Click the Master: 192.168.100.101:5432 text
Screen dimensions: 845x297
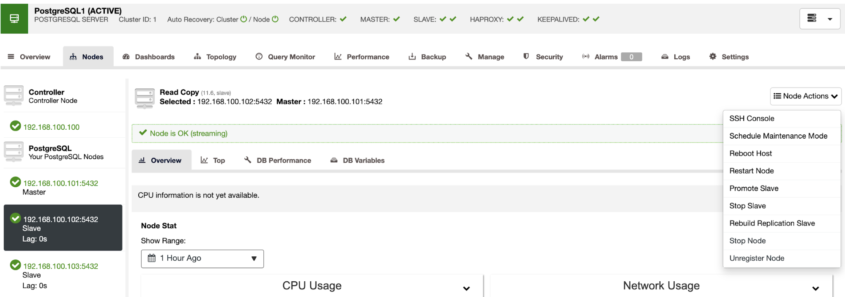(x=329, y=102)
